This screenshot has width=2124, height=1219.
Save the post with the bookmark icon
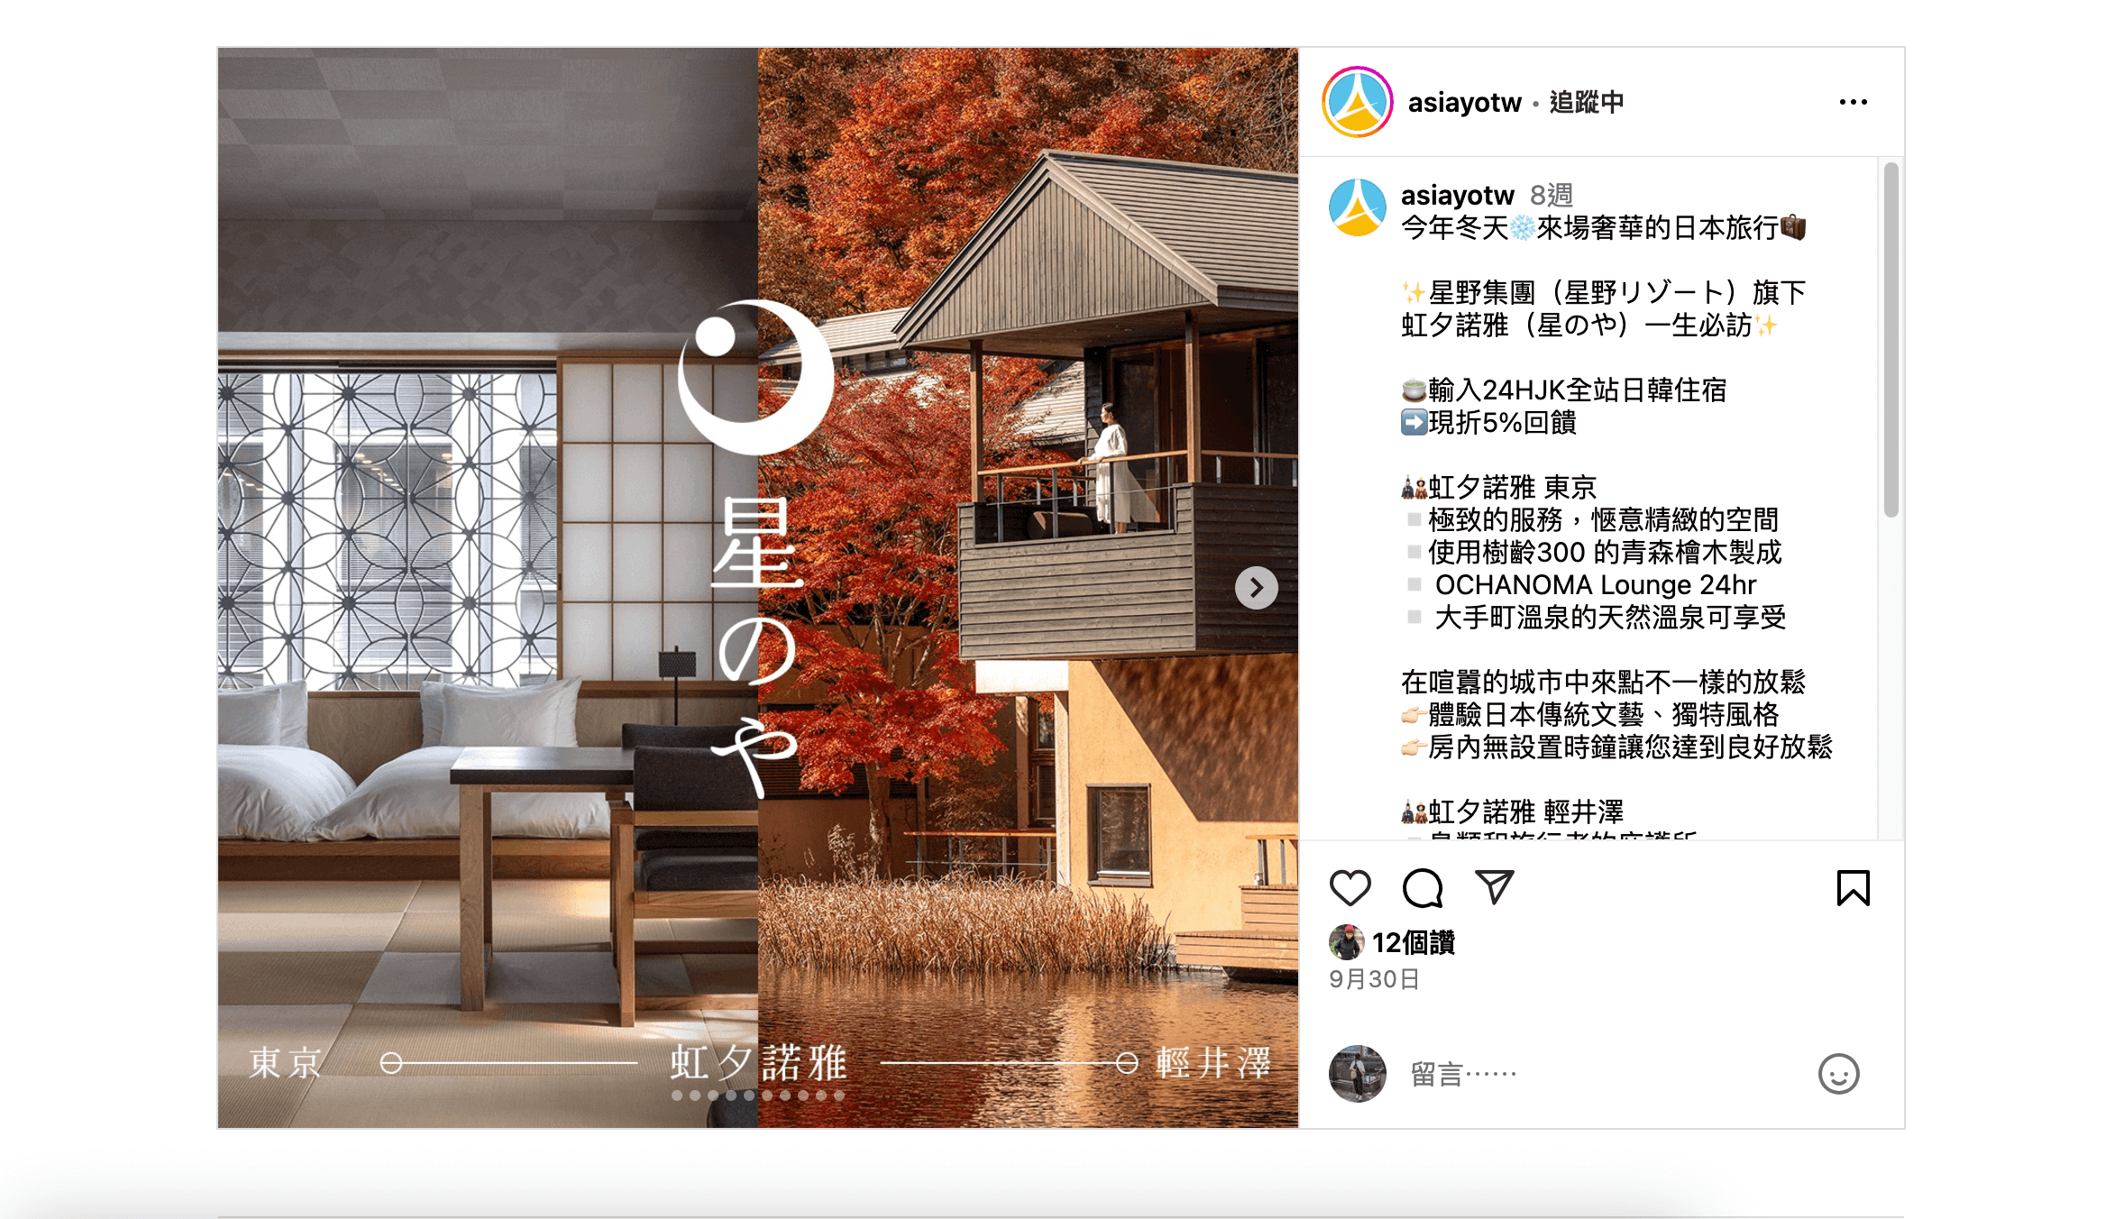point(1853,888)
